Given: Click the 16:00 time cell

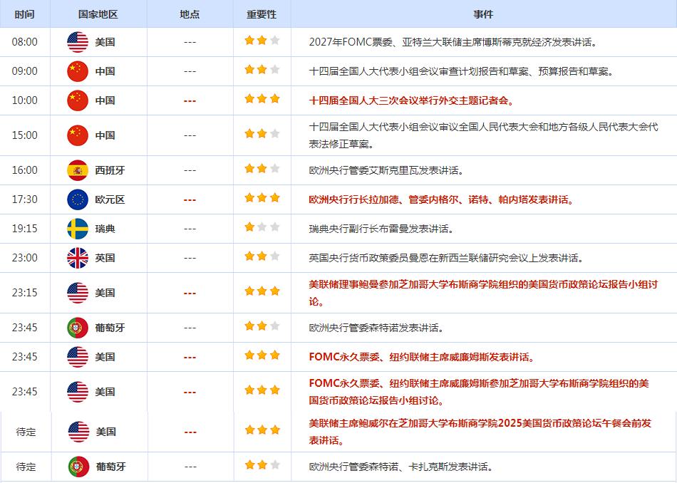Looking at the screenshot, I should coord(25,170).
